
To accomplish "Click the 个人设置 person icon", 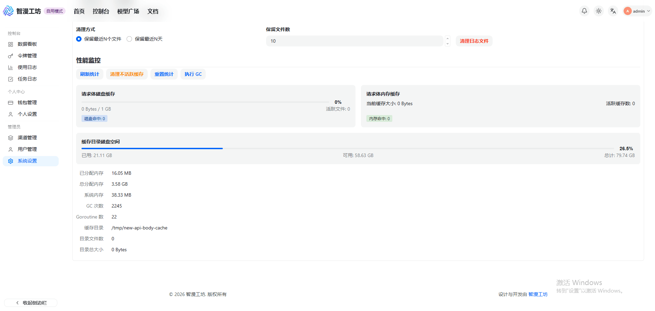I will click(x=11, y=114).
